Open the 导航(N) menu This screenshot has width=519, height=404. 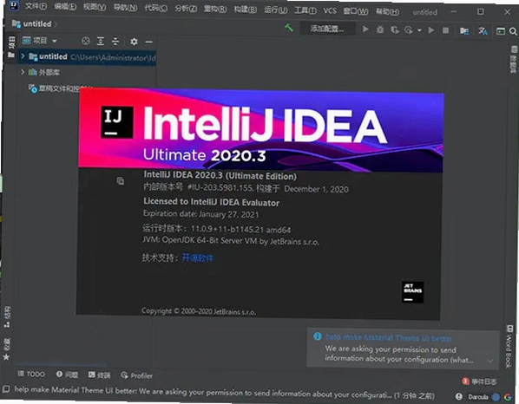pos(126,7)
